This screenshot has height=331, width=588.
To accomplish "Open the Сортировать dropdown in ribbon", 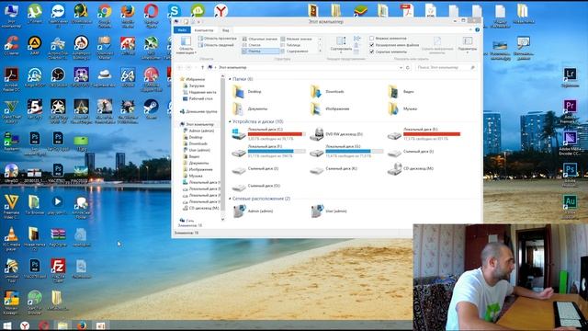I will [341, 45].
